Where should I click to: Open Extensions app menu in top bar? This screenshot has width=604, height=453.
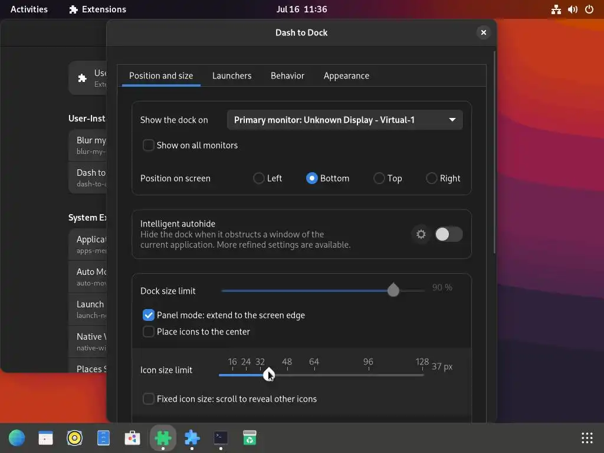97,9
